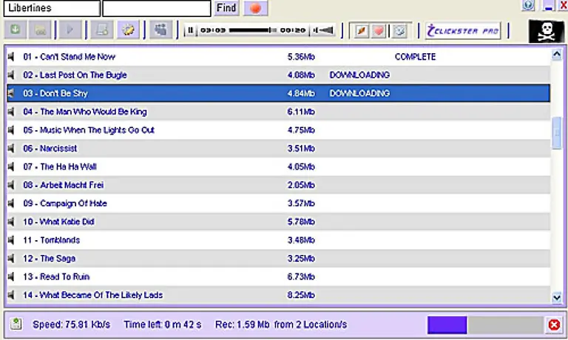Click DOWNLOADING status for Don't Be Shy

(x=359, y=93)
